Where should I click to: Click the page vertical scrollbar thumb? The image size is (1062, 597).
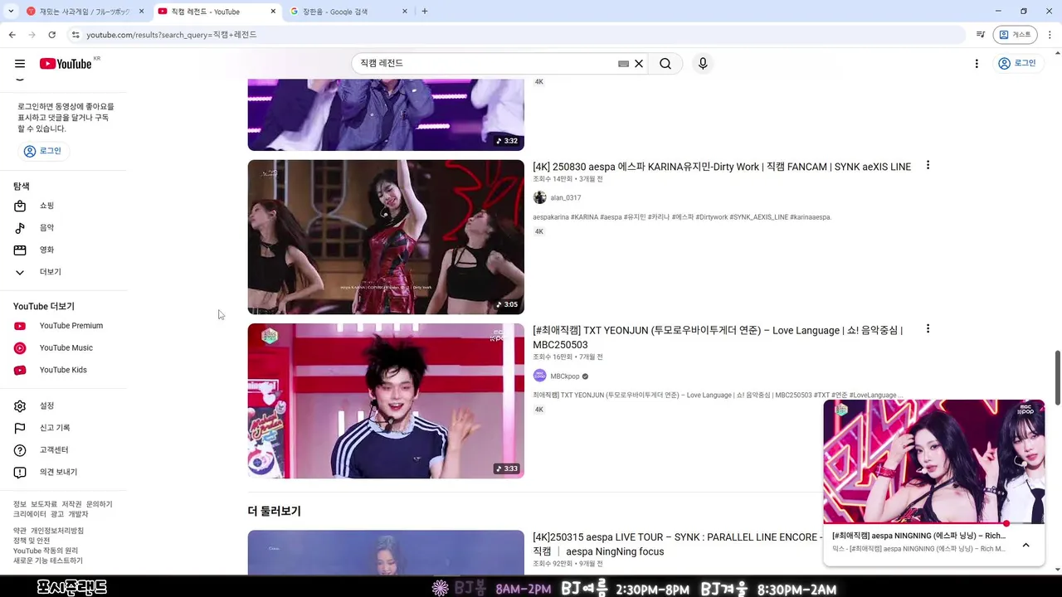tap(1057, 378)
